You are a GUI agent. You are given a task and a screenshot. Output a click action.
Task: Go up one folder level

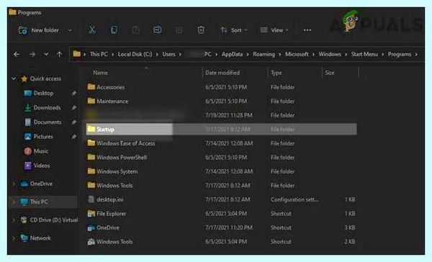click(59, 54)
